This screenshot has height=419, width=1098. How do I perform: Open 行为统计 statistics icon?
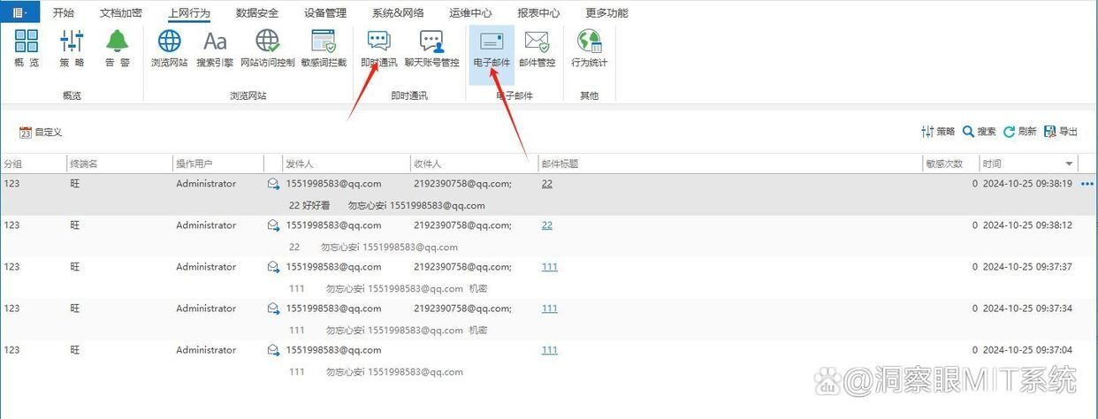point(589,48)
